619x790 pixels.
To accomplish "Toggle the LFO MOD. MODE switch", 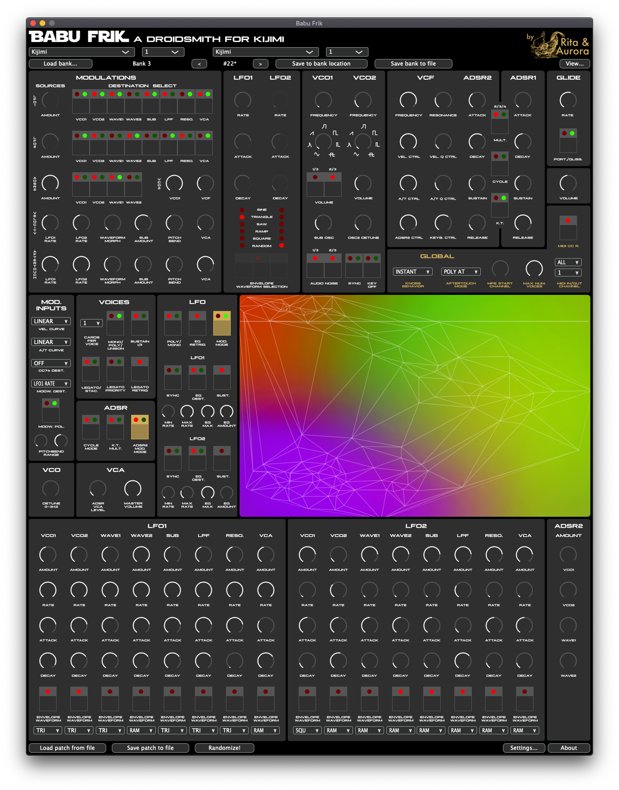I will tap(222, 323).
